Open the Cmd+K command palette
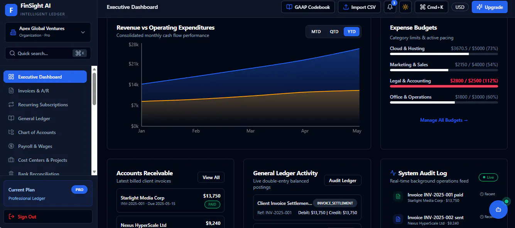Screen dimensions: 515x228 (x=431, y=7)
